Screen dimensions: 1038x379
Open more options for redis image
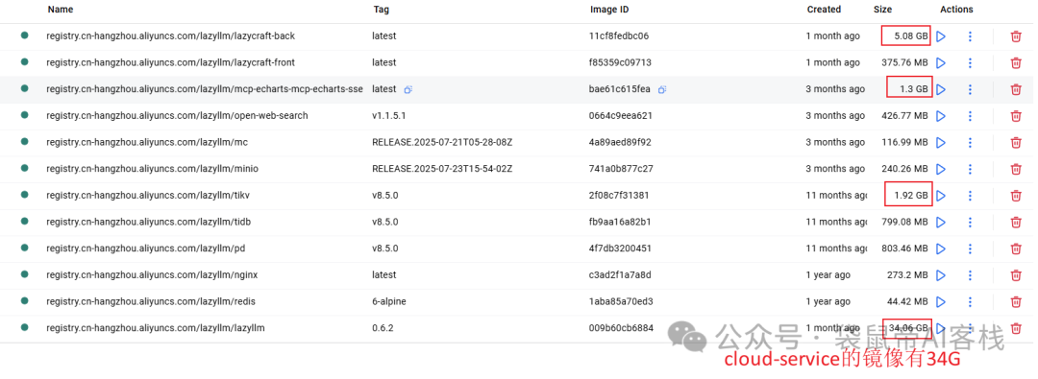click(970, 301)
